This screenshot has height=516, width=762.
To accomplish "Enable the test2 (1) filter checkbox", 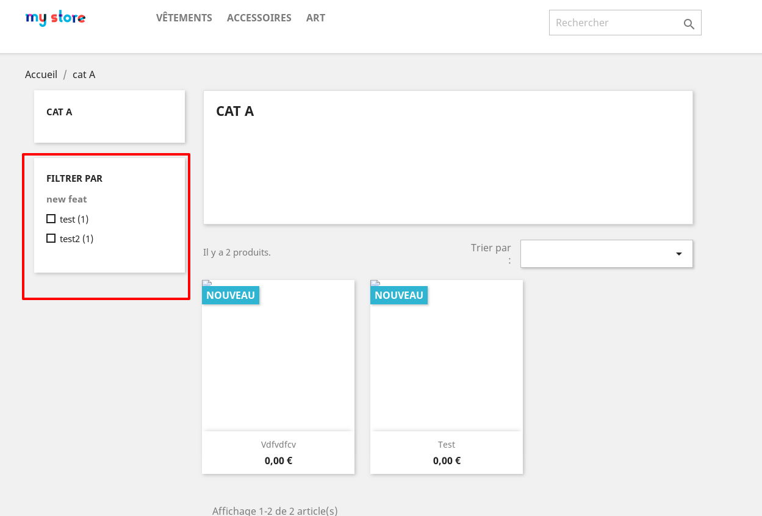I will (x=51, y=238).
